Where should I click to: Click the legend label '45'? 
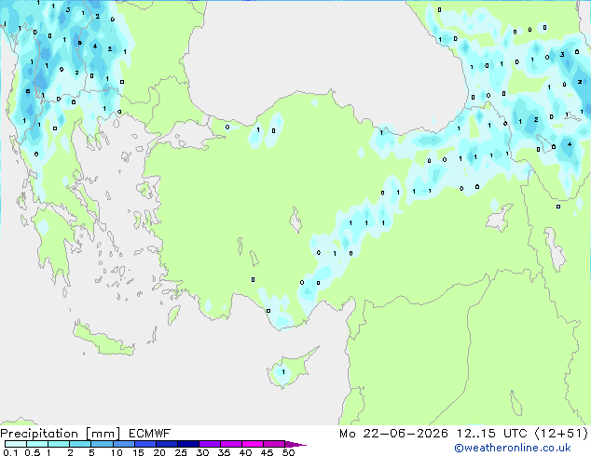(267, 452)
